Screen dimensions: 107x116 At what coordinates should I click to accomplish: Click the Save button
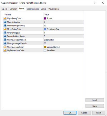pyautogui.click(x=95, y=106)
